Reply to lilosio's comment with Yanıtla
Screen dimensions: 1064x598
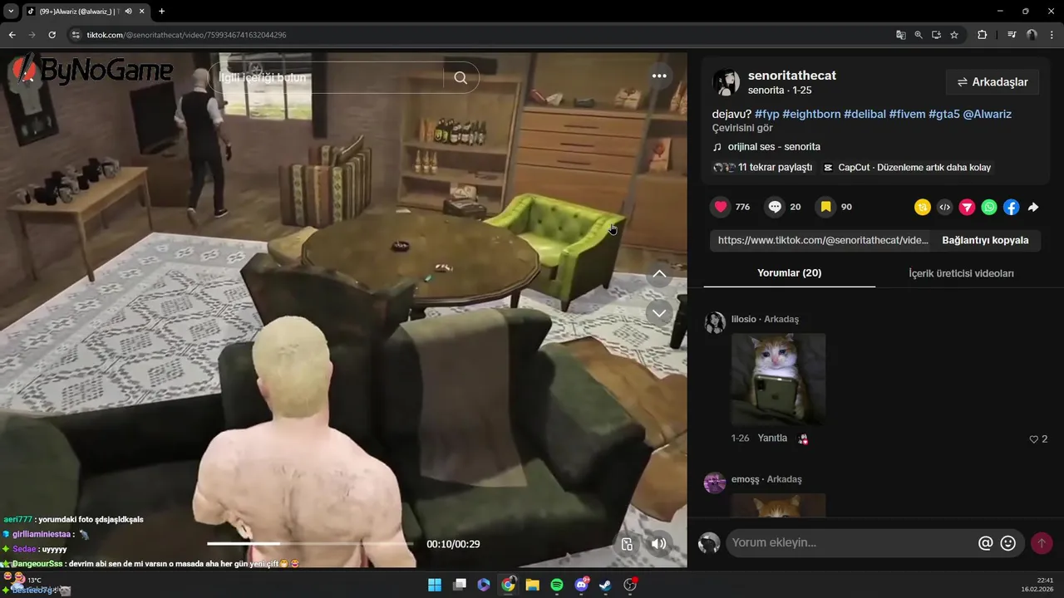click(x=772, y=438)
